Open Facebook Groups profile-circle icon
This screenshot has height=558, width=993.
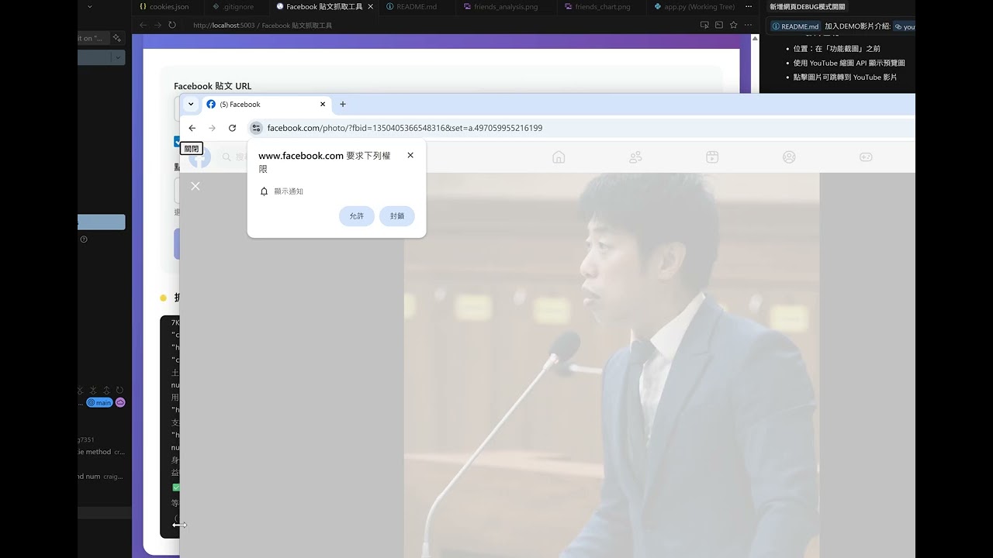[x=789, y=157]
